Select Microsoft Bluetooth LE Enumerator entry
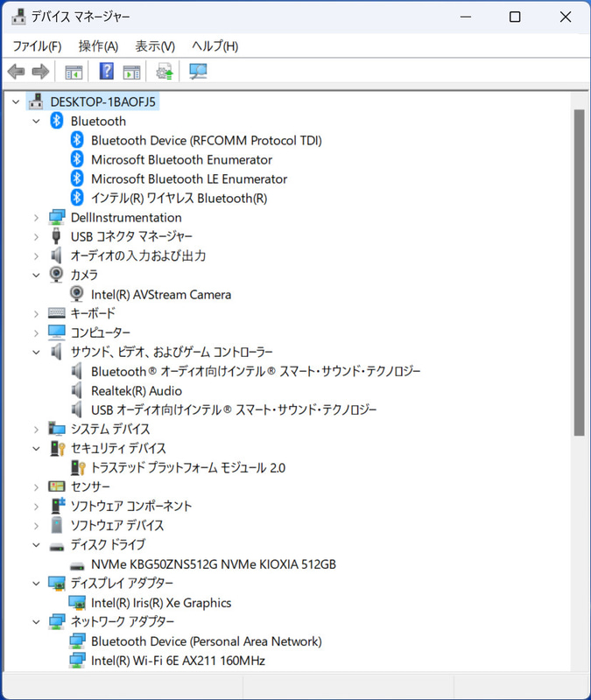Image resolution: width=591 pixels, height=700 pixels. pyautogui.click(x=189, y=178)
